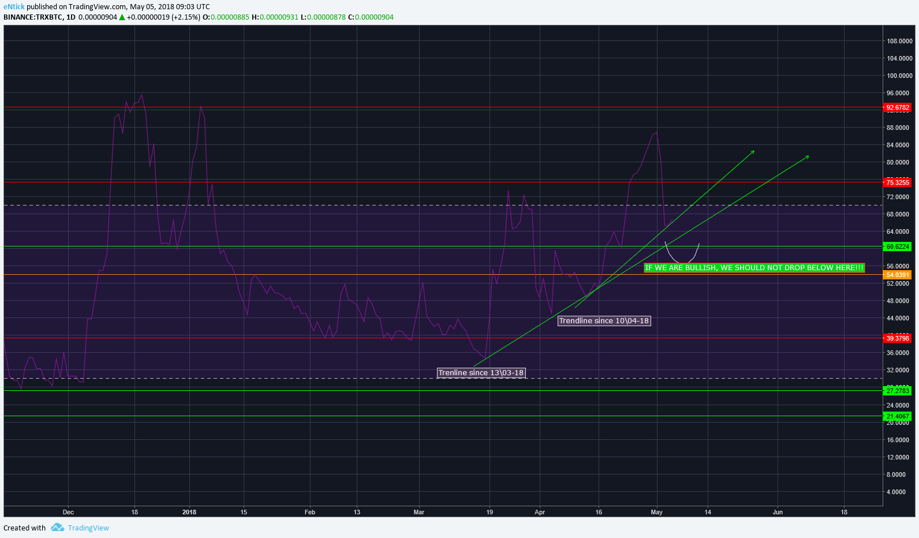This screenshot has width=919, height=538.
Task: Select the 21.4067 green price label
Action: [x=898, y=416]
